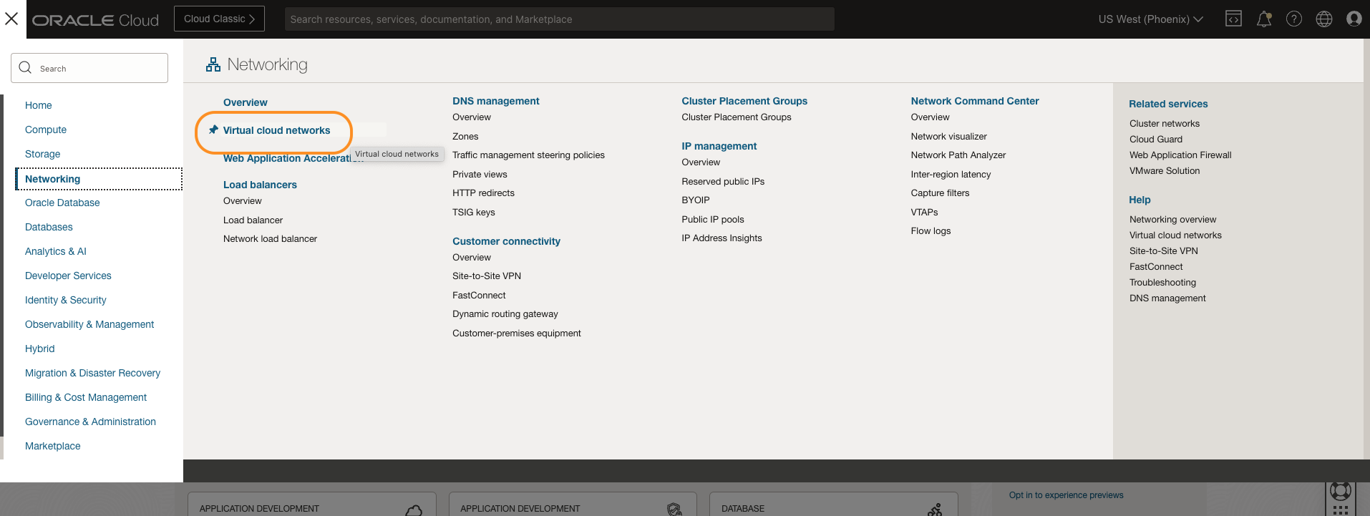1370x516 pixels.
Task: Open Dynamic routing gateway link
Action: click(505, 313)
